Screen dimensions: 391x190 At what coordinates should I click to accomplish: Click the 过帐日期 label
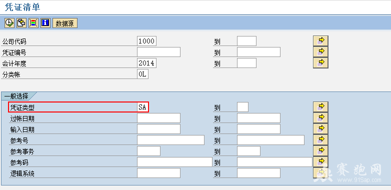tap(22, 118)
